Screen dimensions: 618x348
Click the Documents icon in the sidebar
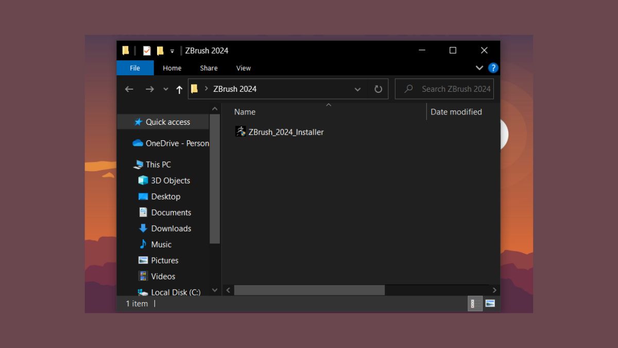(143, 212)
